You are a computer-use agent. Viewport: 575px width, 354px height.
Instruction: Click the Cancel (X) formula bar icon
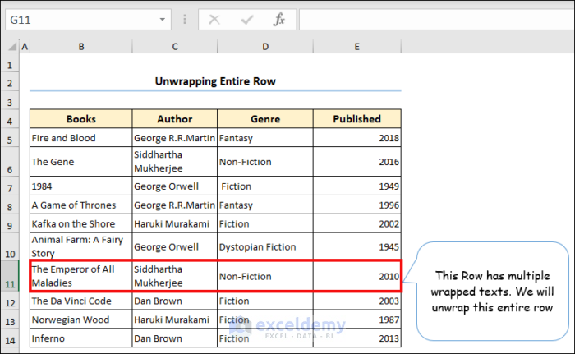coord(214,20)
